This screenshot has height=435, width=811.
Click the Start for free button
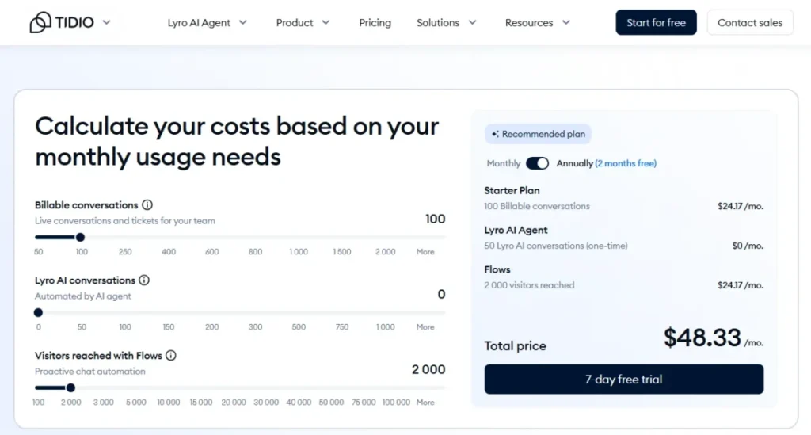tap(656, 22)
